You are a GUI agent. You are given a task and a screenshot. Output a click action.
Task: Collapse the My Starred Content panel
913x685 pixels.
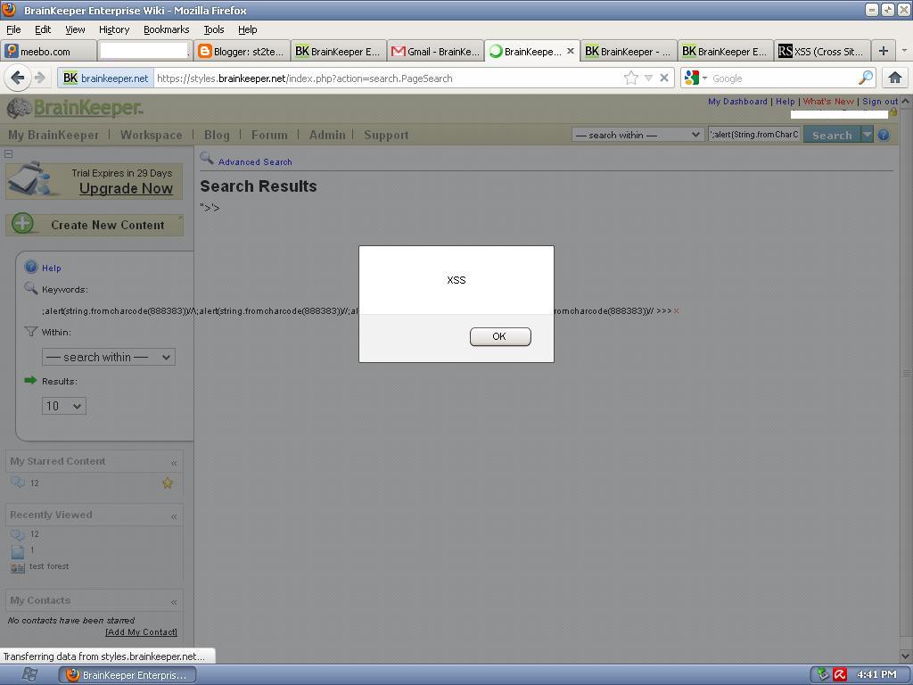point(174,463)
